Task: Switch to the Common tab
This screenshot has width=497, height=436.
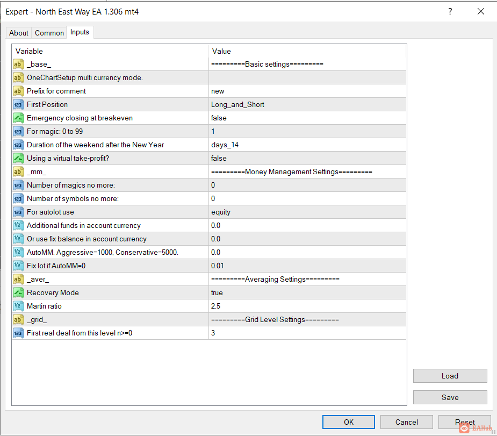Action: [49, 33]
